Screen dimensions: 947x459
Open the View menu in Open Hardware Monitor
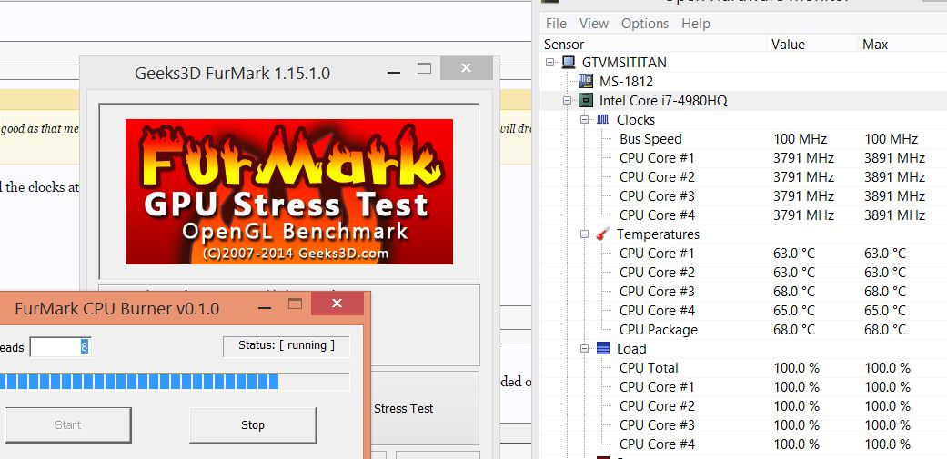click(594, 24)
